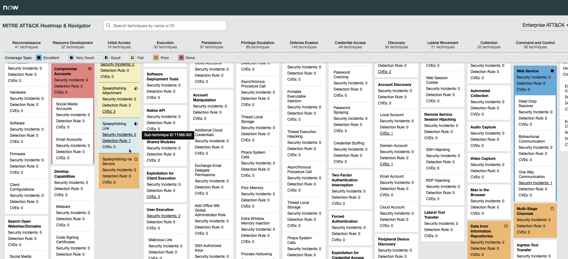Open the Lateral Tool Transfer technique title

(x=434, y=215)
